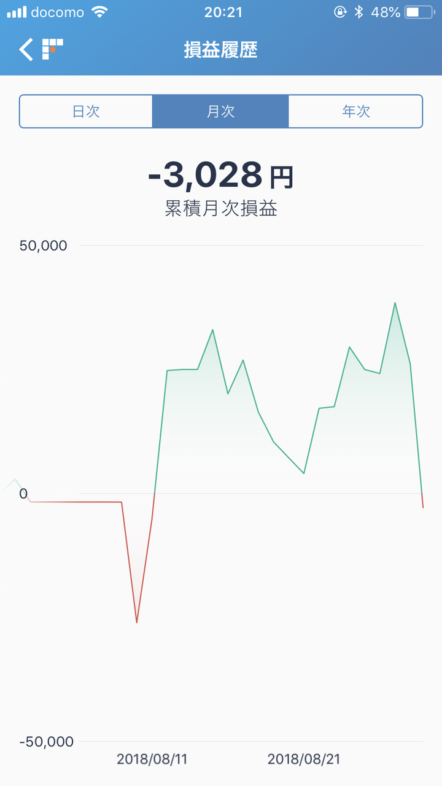The width and height of the screenshot is (442, 786).
Task: Tap the 50,000 y-axis label
Action: tap(43, 246)
